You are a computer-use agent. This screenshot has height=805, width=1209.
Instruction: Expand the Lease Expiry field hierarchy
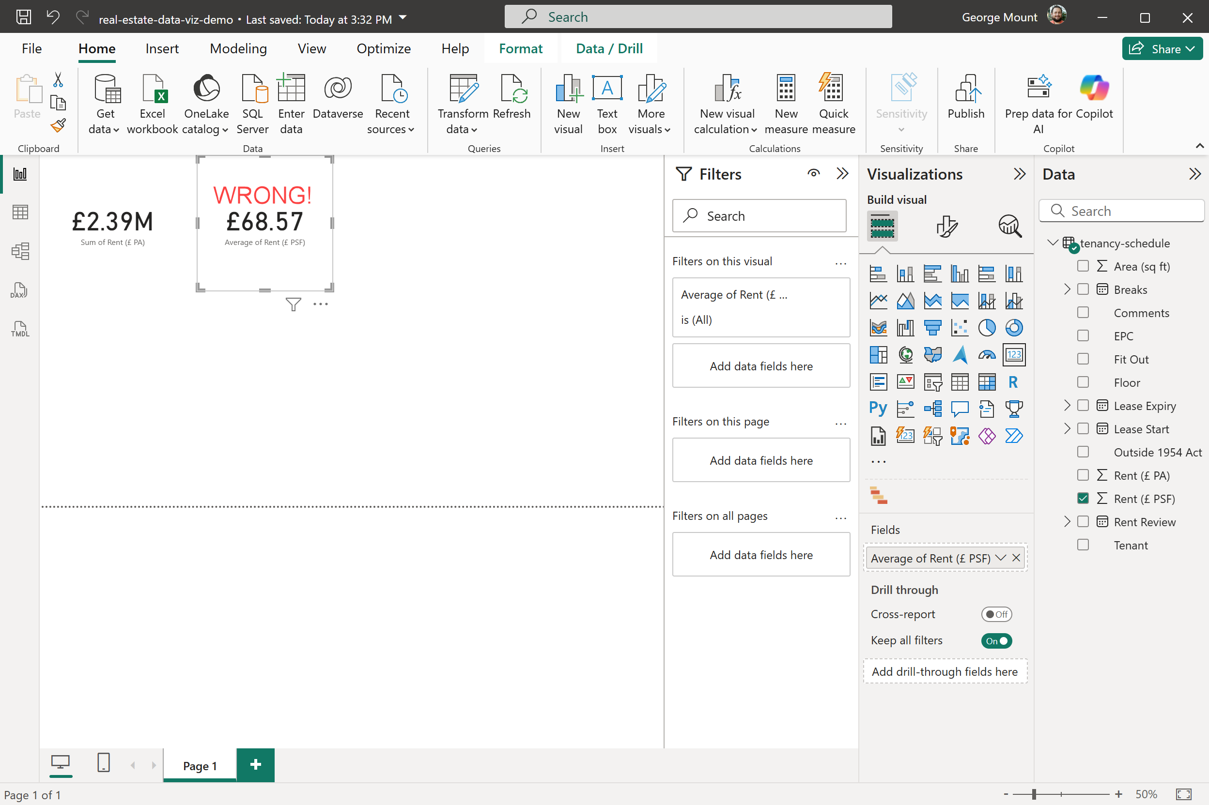(1067, 406)
